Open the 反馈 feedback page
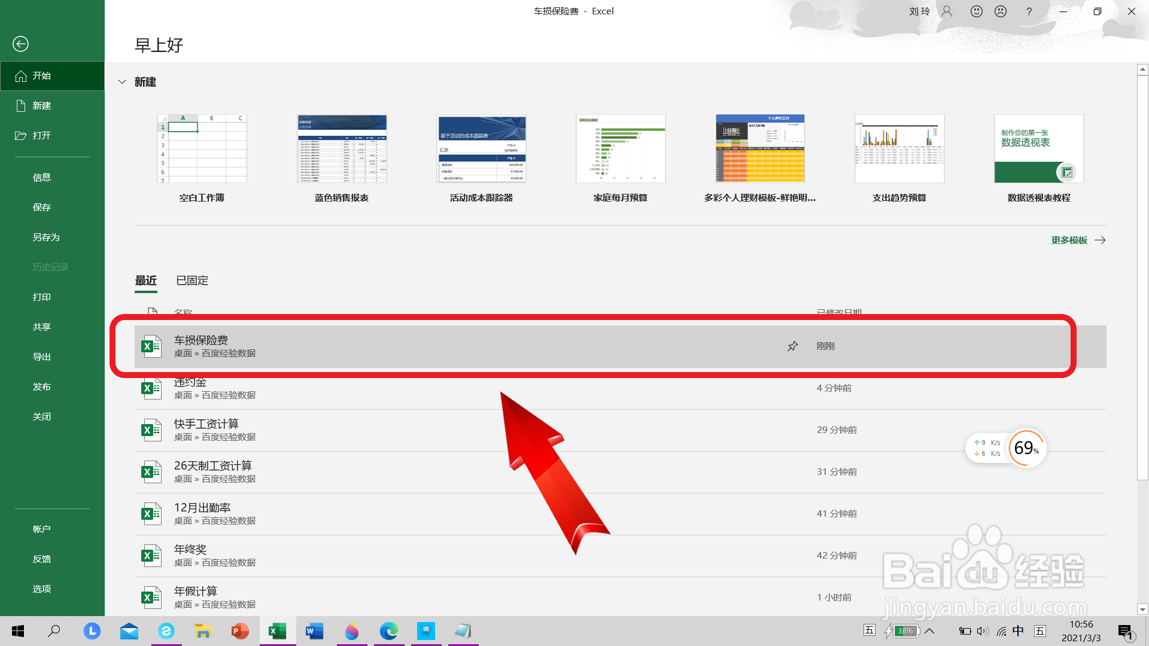 [x=52, y=559]
